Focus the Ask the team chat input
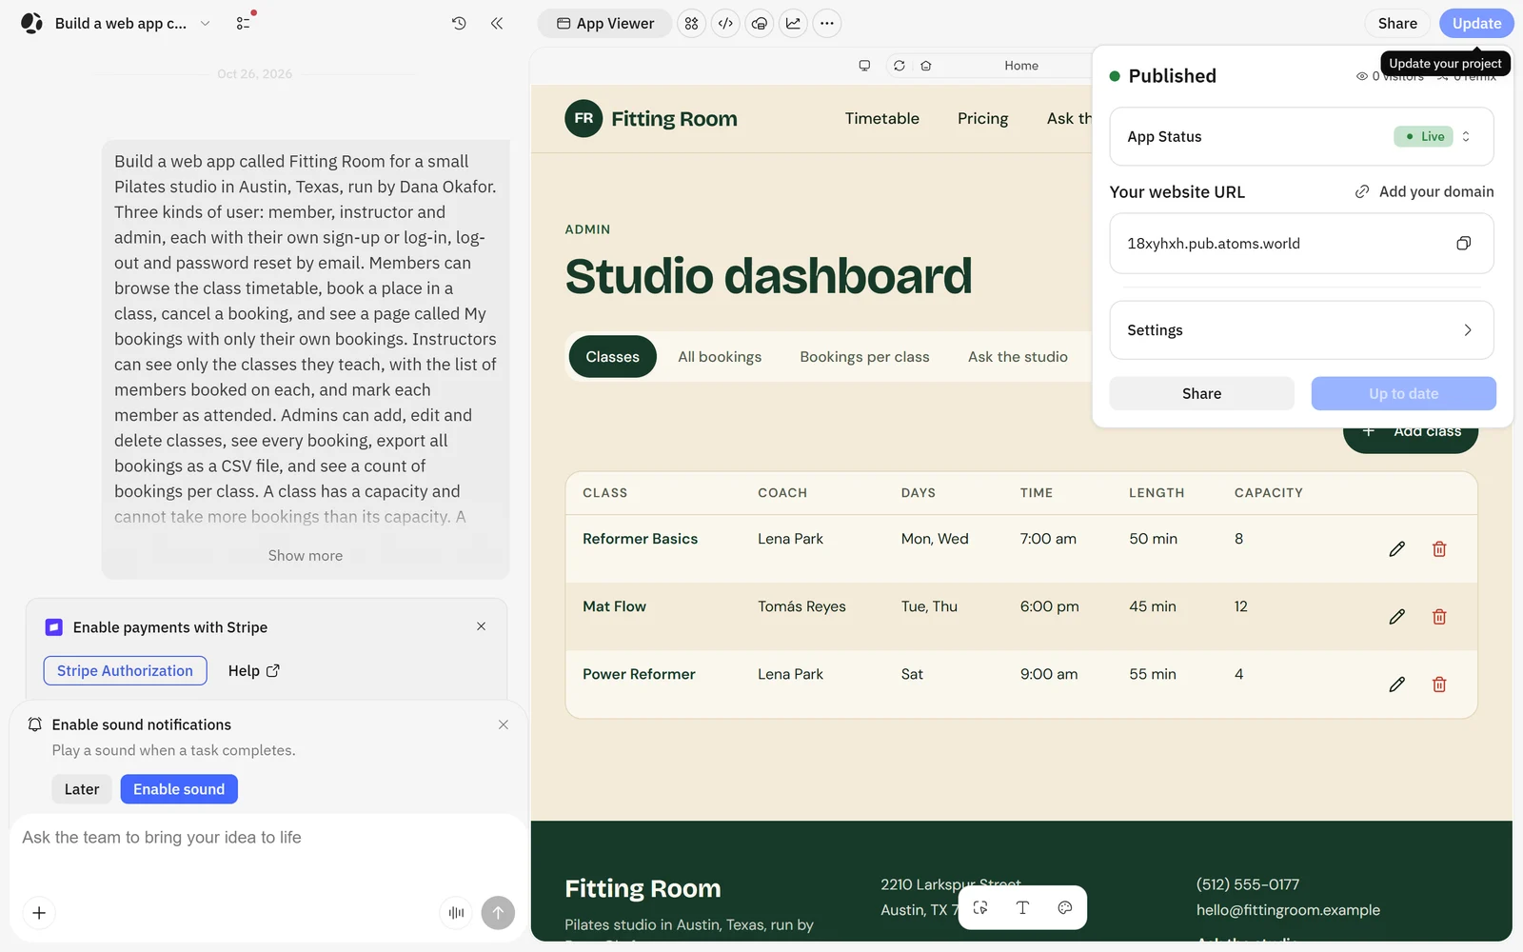The width and height of the screenshot is (1523, 952). (x=268, y=838)
